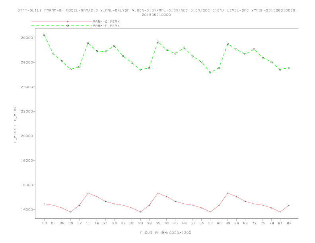Click the 18 x-axis tick label

[x=97, y=223]
